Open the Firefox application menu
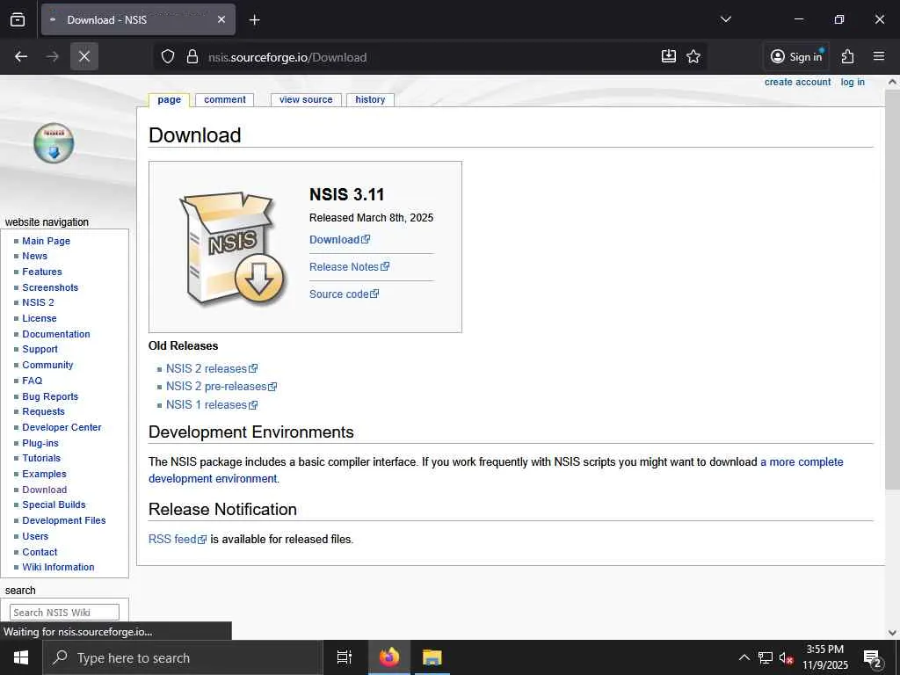The width and height of the screenshot is (900, 675). (879, 56)
